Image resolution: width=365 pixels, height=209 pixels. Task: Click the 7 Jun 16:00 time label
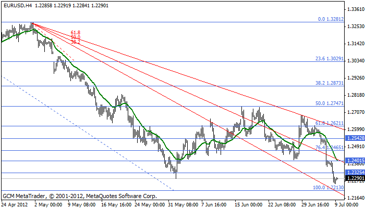(214, 205)
